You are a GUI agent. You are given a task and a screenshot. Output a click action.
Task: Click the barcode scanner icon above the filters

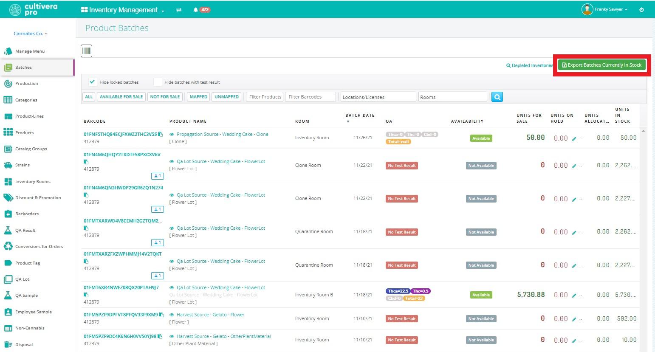tap(87, 51)
